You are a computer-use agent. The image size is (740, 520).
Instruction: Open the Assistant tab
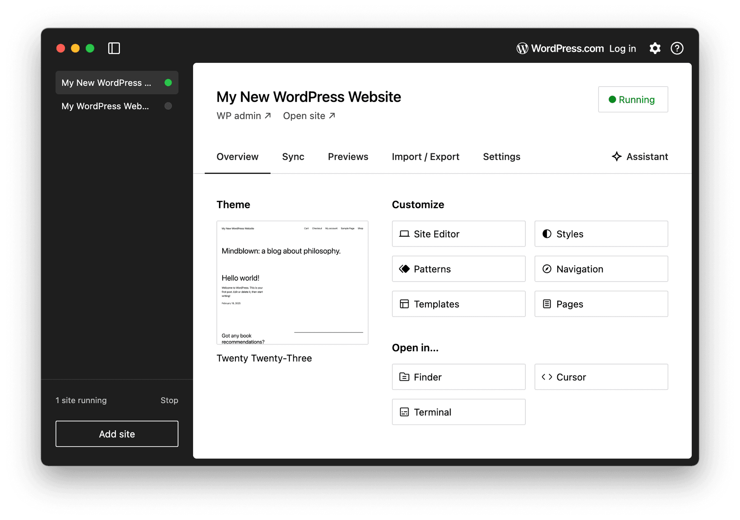click(640, 157)
